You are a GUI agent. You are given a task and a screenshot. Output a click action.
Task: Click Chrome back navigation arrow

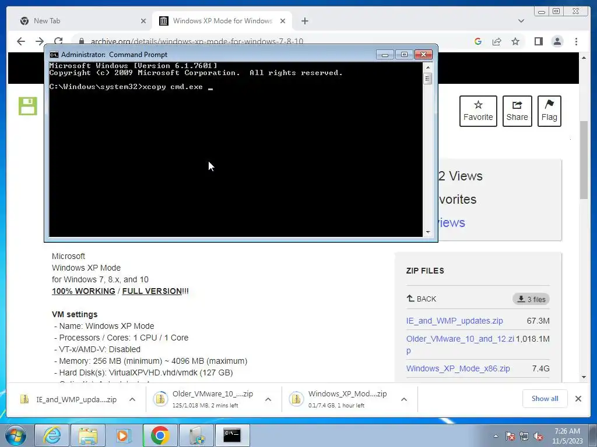pyautogui.click(x=21, y=41)
